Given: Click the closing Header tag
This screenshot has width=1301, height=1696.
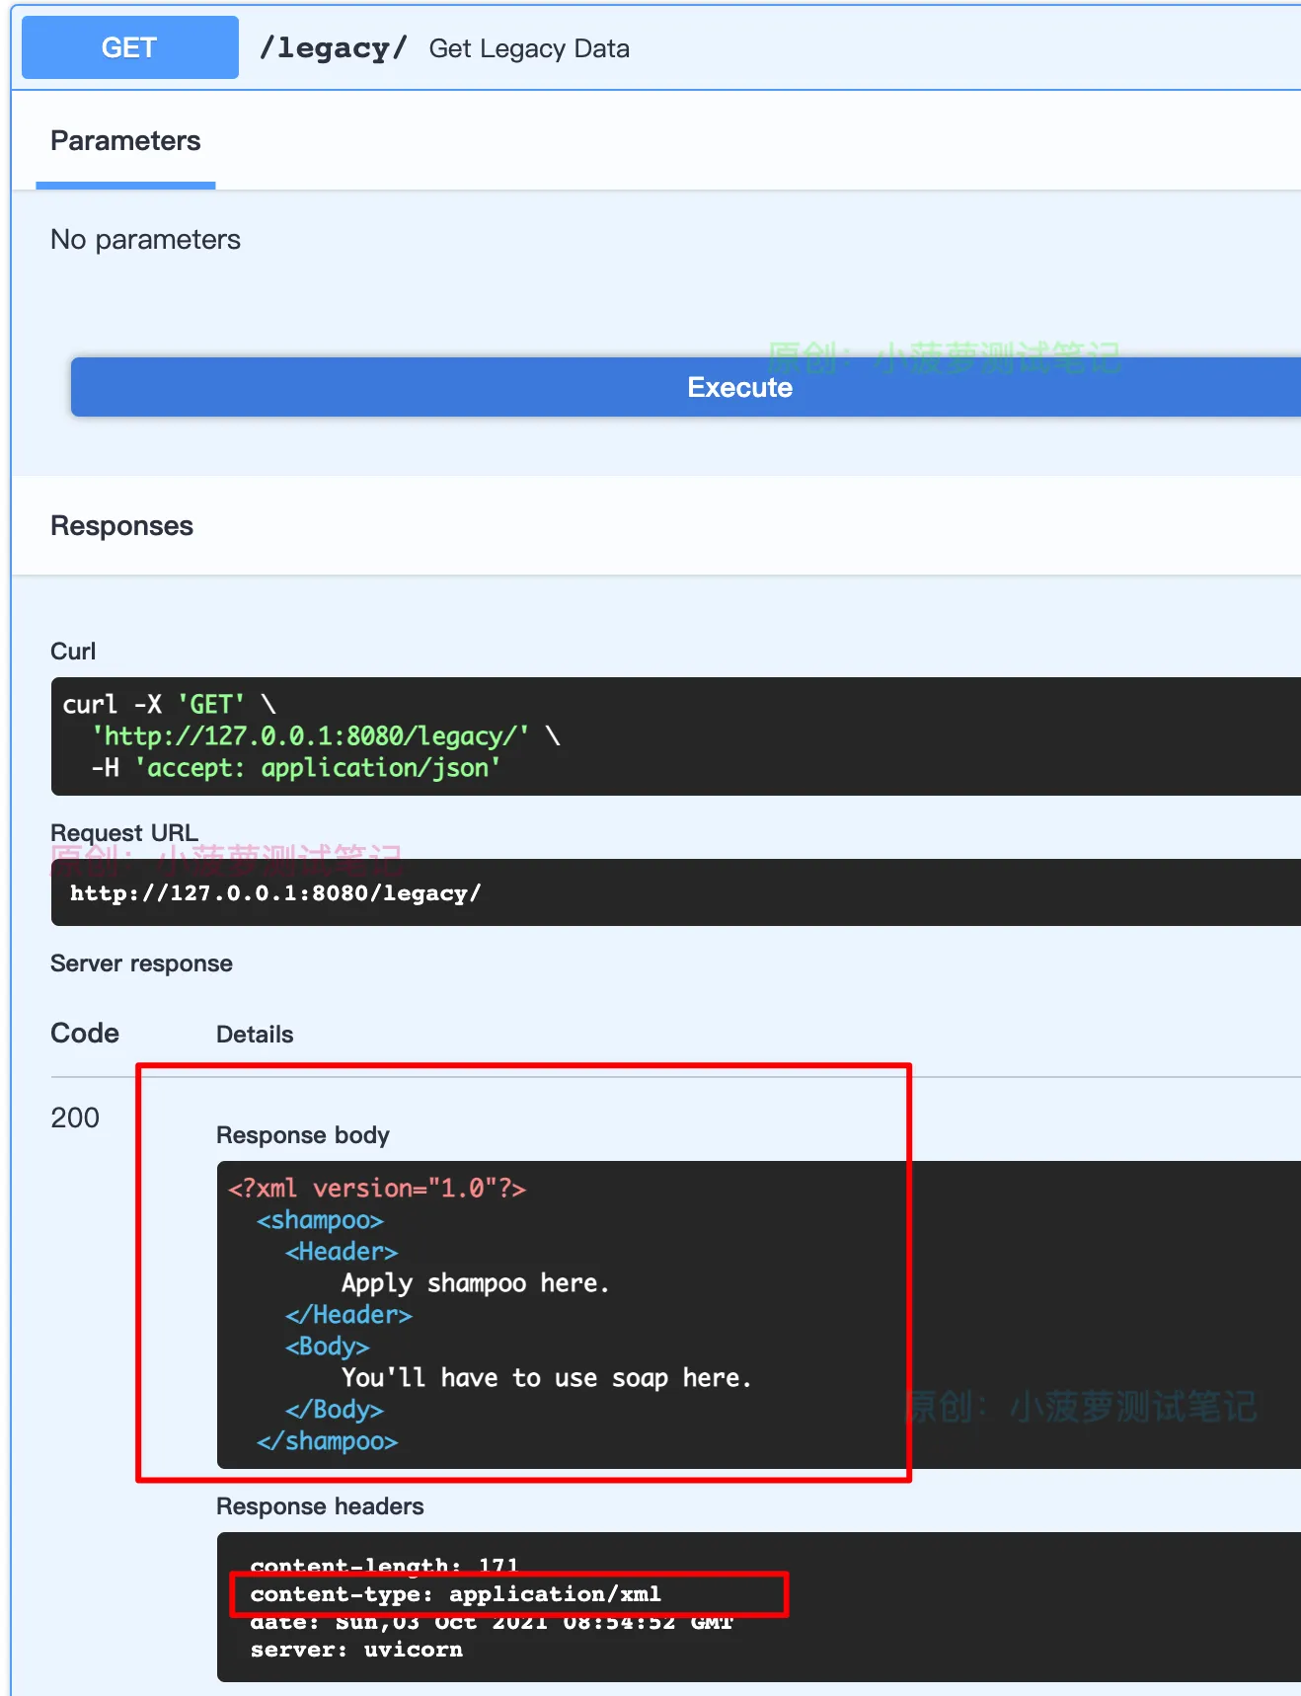Looking at the screenshot, I should point(348,1314).
